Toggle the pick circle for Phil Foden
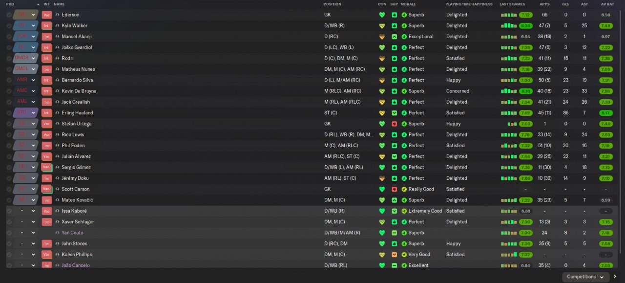 9,146
